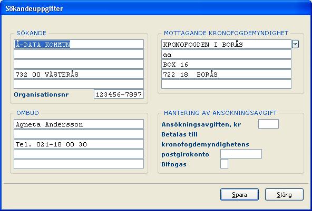The width and height of the screenshot is (312, 211).
Task: Click the Betalas till label
Action: coord(180,134)
